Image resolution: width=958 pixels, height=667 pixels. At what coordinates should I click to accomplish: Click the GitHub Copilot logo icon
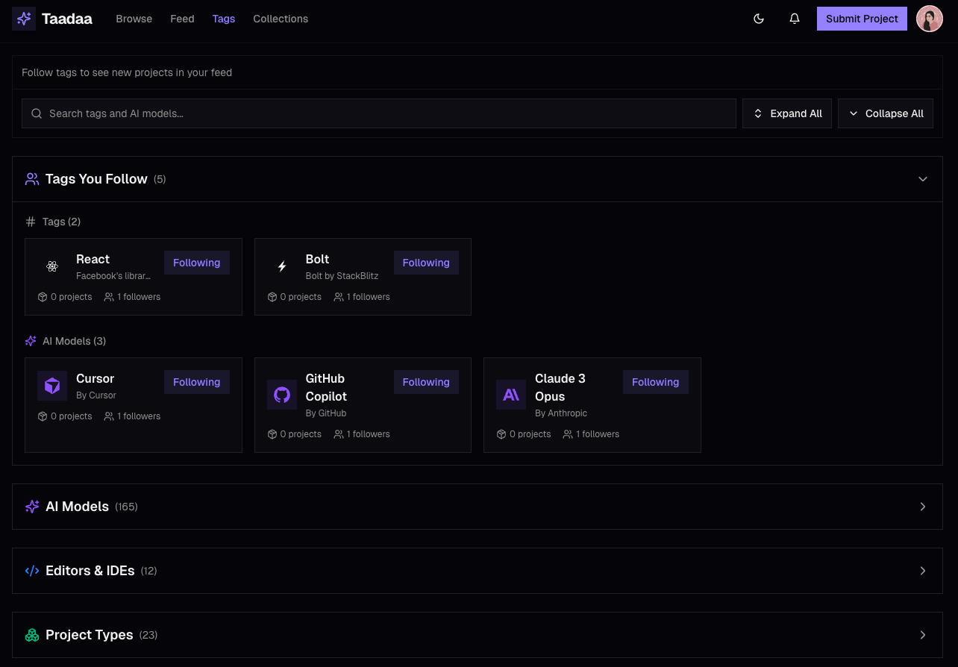(282, 395)
